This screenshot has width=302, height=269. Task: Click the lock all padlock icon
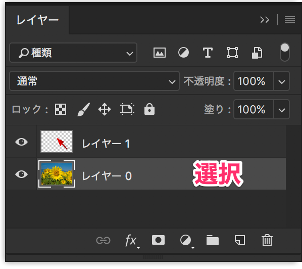[149, 109]
